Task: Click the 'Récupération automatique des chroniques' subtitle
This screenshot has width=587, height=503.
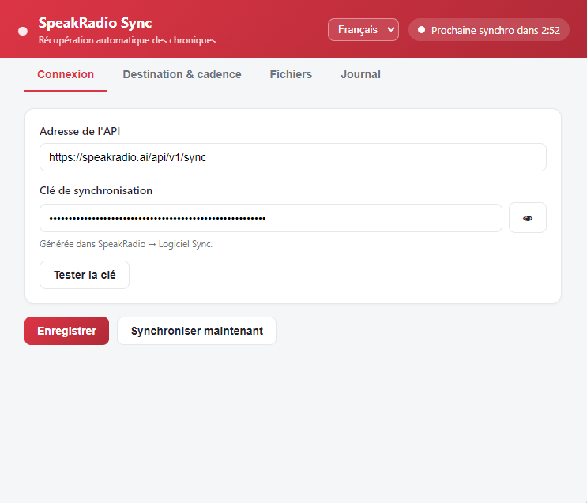Action: click(127, 40)
